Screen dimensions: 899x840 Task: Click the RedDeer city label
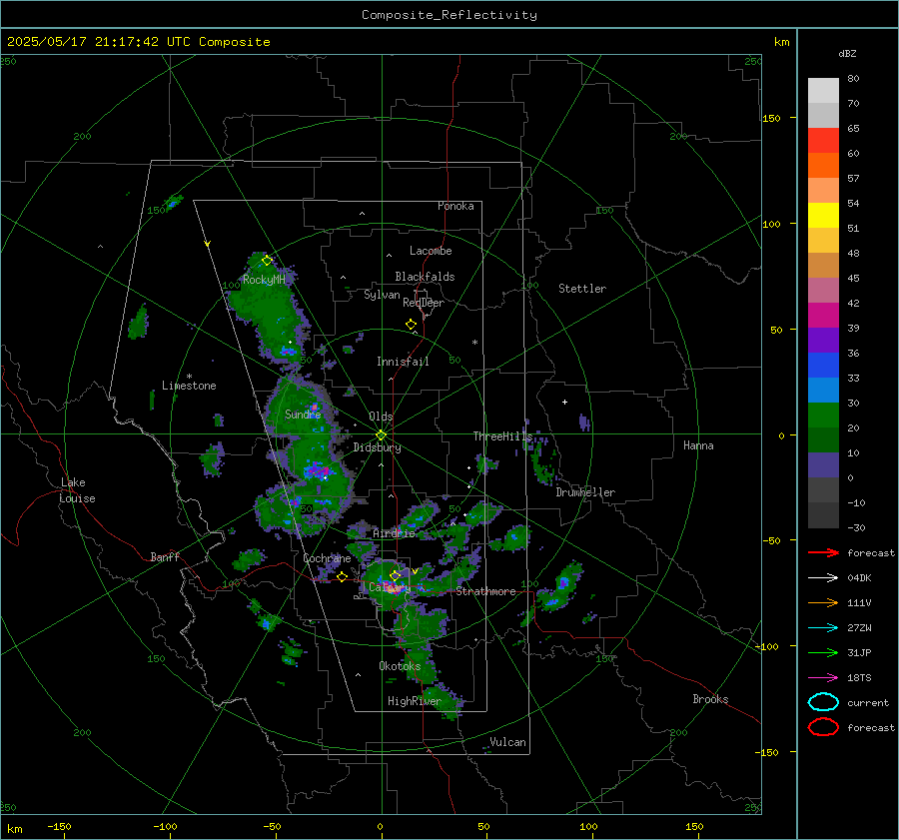point(424,303)
